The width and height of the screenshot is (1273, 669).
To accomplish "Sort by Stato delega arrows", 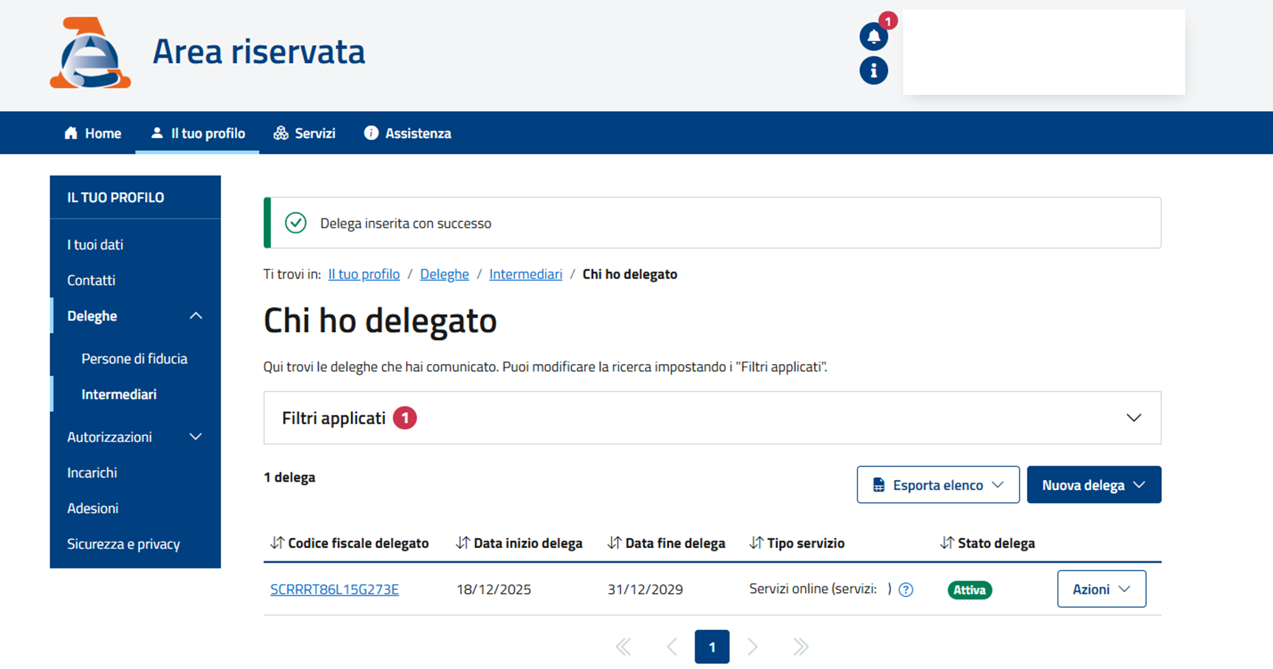I will coord(946,543).
